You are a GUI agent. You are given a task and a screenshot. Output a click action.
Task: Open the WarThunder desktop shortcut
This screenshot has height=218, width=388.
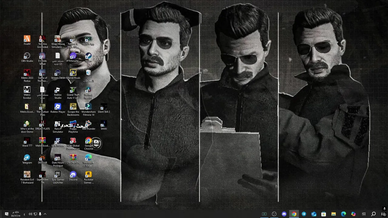[89, 125]
